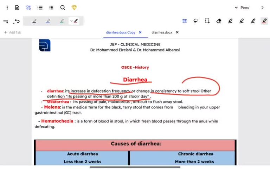
Task: Click the red 'Melena:' term
Action: 52,107
